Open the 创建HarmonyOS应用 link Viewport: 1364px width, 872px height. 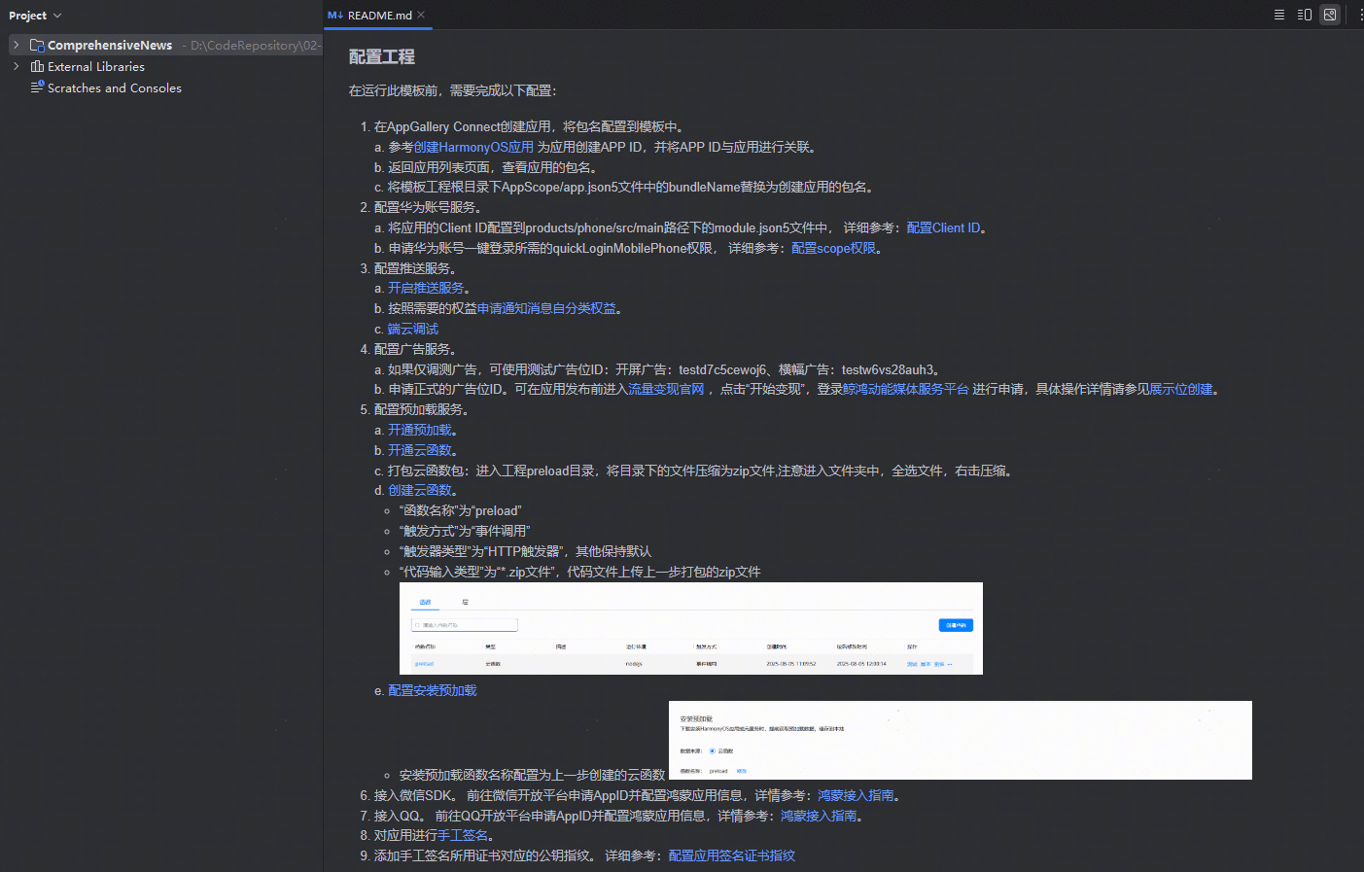pos(473,147)
